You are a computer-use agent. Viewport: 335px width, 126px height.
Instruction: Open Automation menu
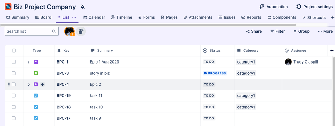pyautogui.click(x=274, y=7)
